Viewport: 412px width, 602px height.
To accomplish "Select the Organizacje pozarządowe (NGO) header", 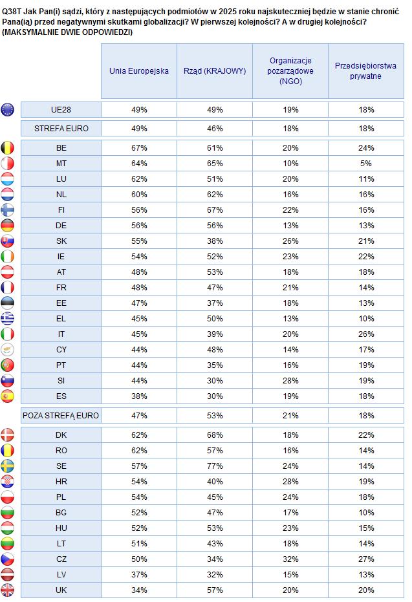I will (290, 71).
